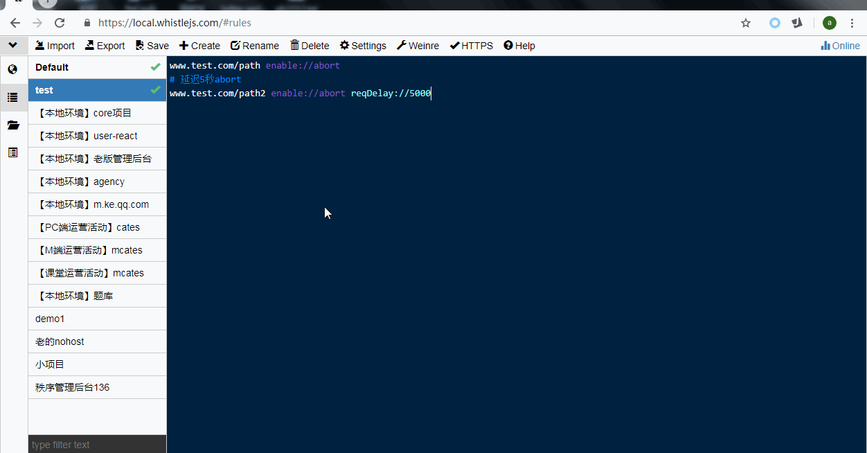This screenshot has width=867, height=453.
Task: Reload the page
Action: (x=60, y=23)
